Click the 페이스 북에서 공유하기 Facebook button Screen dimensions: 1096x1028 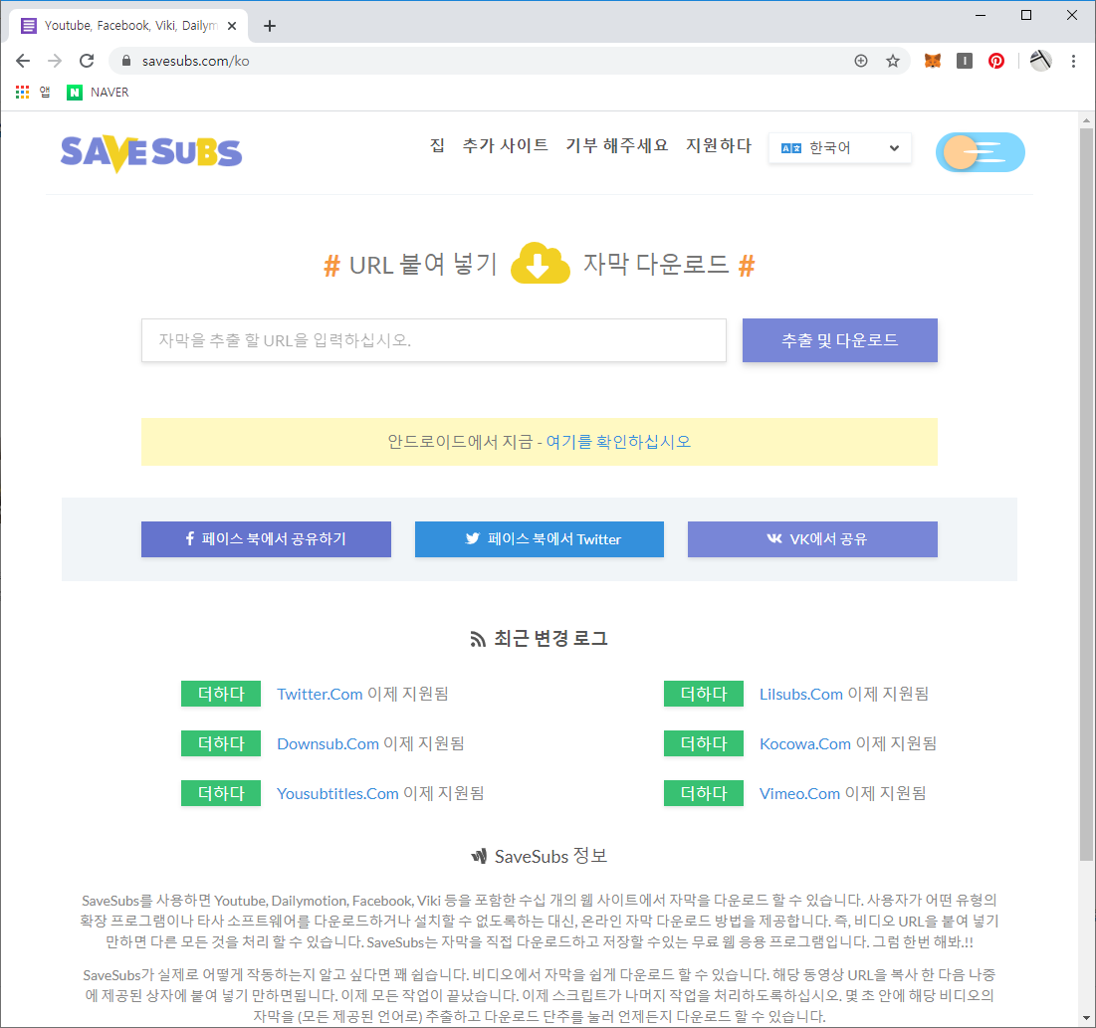click(266, 538)
